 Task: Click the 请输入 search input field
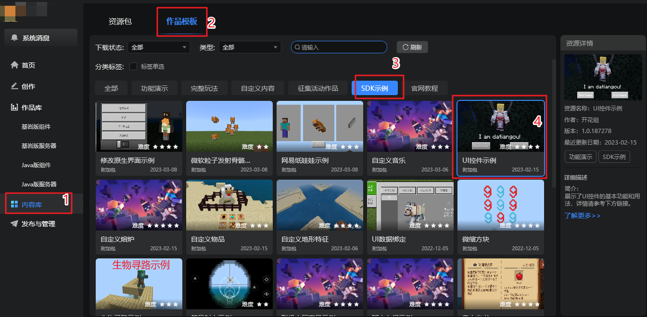[x=342, y=47]
